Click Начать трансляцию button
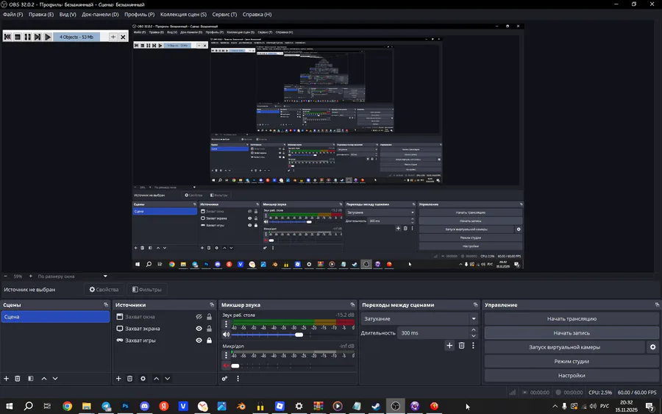This screenshot has width=662, height=414. click(x=572, y=318)
